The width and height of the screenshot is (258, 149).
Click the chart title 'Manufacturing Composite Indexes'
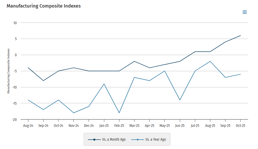point(44,6)
